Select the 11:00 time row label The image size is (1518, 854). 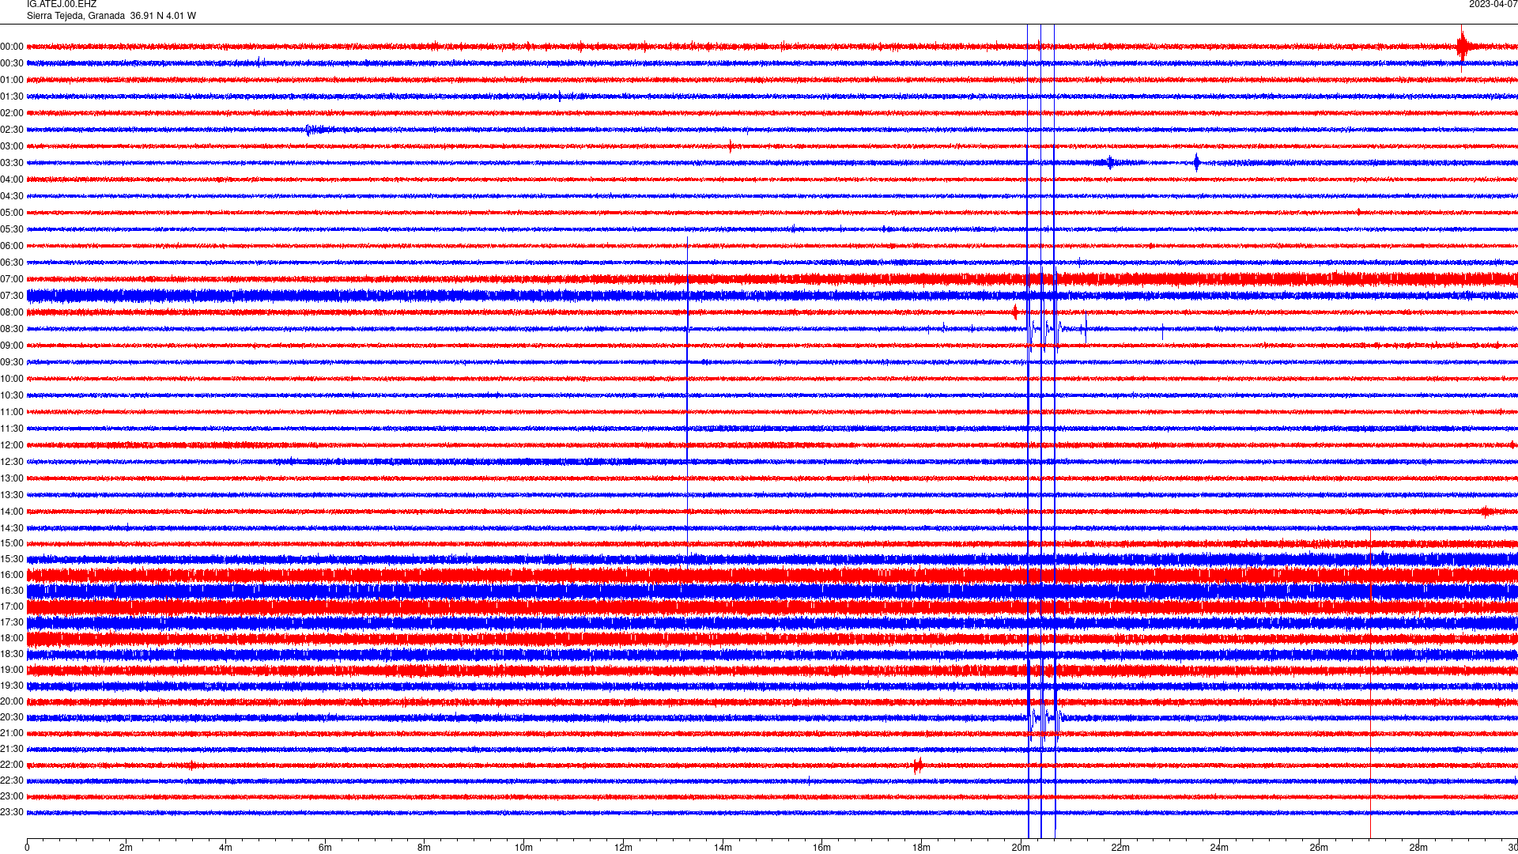(12, 412)
